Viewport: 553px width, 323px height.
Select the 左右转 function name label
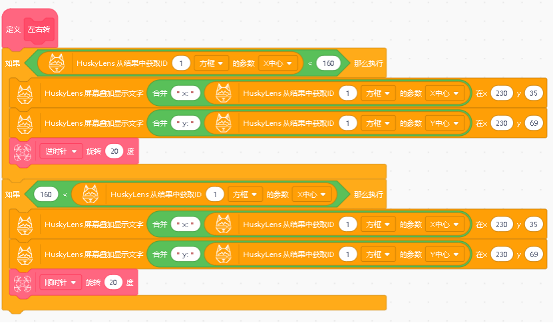coord(39,30)
